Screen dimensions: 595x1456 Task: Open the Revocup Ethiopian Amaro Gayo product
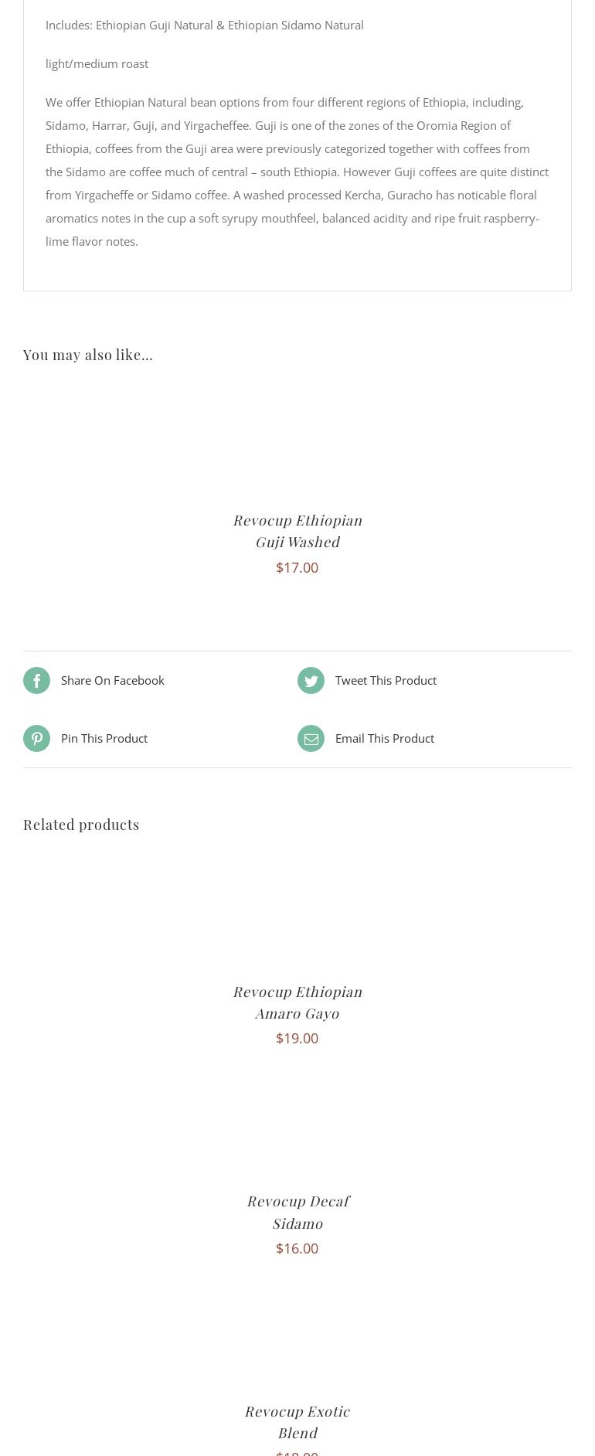[x=297, y=1002]
